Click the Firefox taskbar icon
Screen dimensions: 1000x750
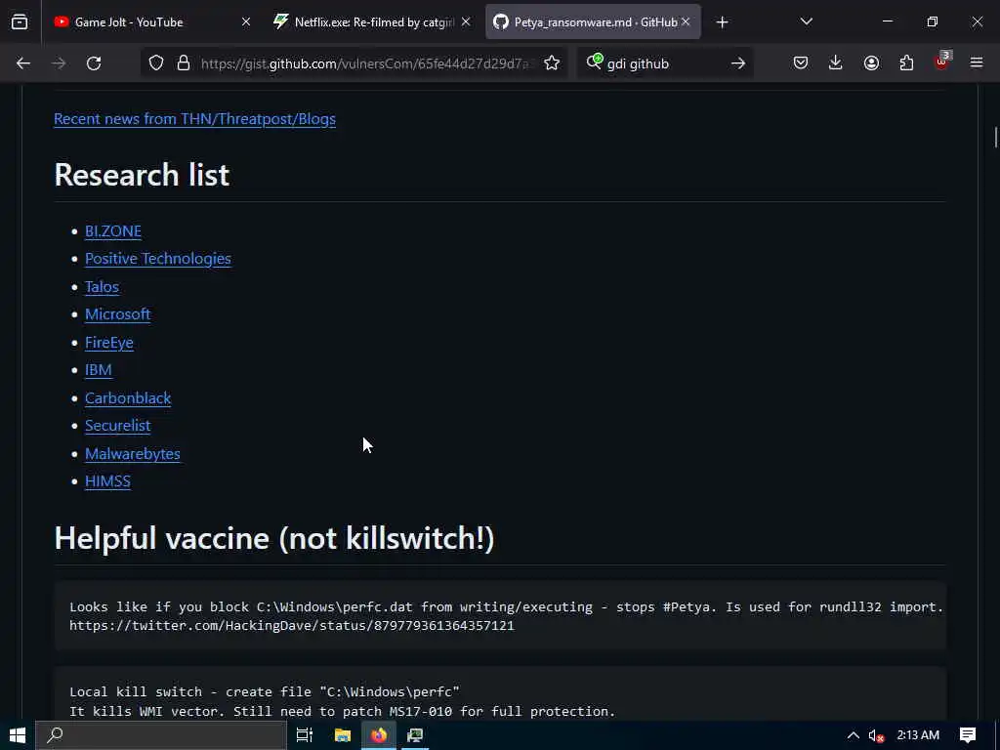[379, 735]
